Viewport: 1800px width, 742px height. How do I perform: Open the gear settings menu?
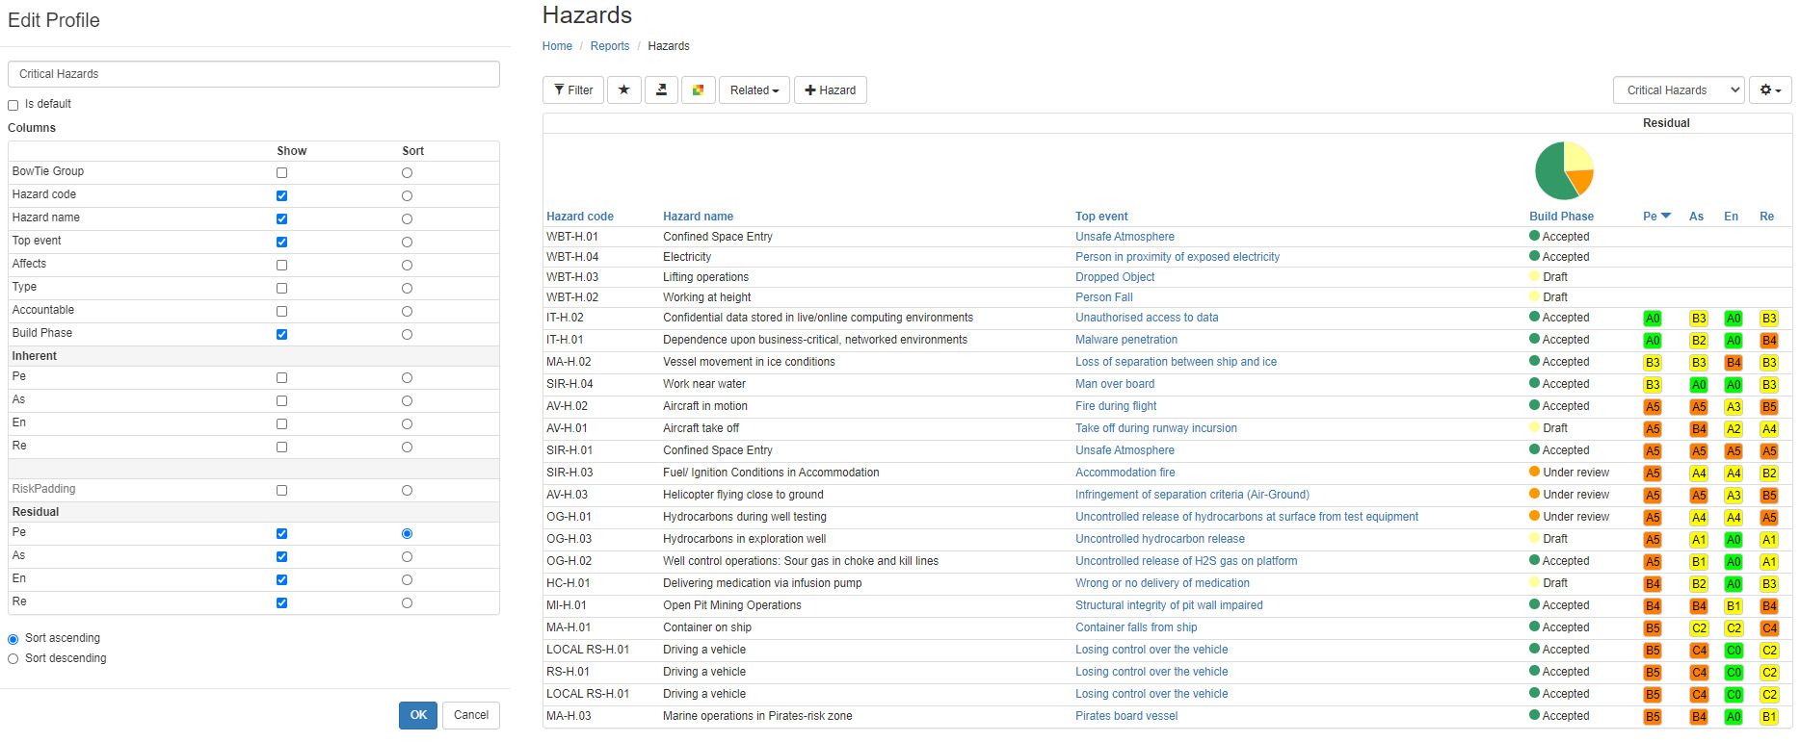pyautogui.click(x=1770, y=90)
